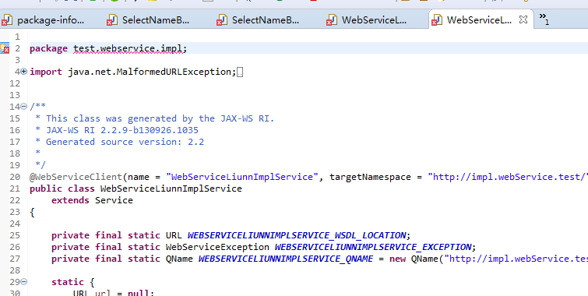The width and height of the screenshot is (588, 296).
Task: Click the "WebServiceLiunnImplService" string on line 20
Action: [242, 177]
